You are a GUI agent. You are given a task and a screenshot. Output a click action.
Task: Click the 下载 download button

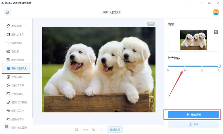pyautogui.click(x=194, y=124)
